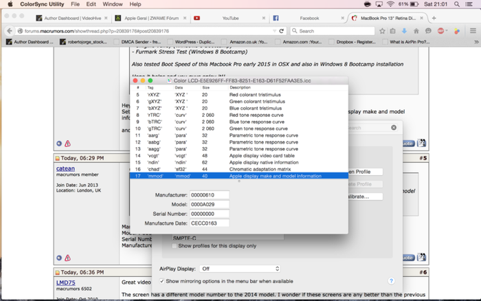
Task: Open a new browser tab
Action: pyautogui.click(x=434, y=18)
